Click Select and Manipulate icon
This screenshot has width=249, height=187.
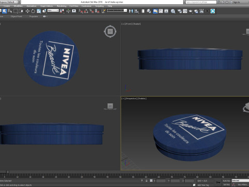tap(68, 11)
